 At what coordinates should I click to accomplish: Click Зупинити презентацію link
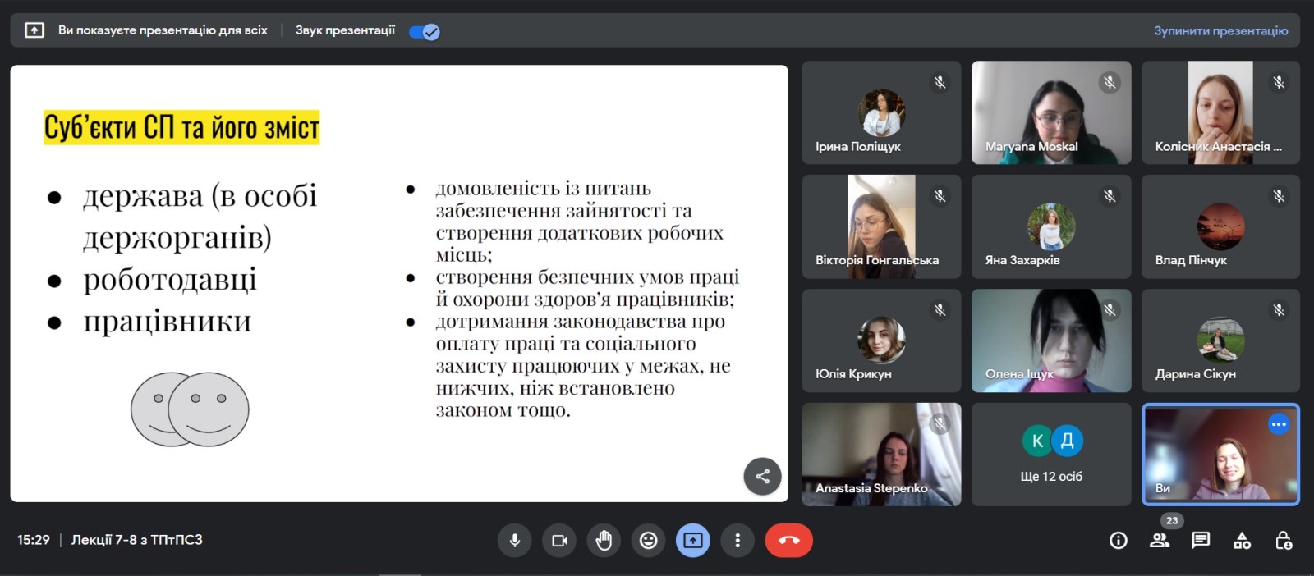pyautogui.click(x=1220, y=31)
